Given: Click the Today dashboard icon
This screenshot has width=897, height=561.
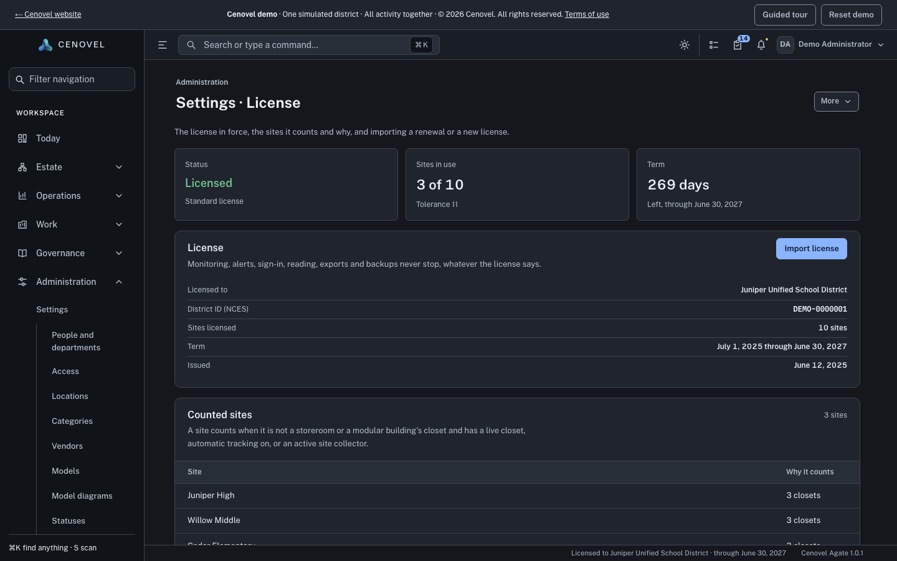Looking at the screenshot, I should tap(22, 138).
